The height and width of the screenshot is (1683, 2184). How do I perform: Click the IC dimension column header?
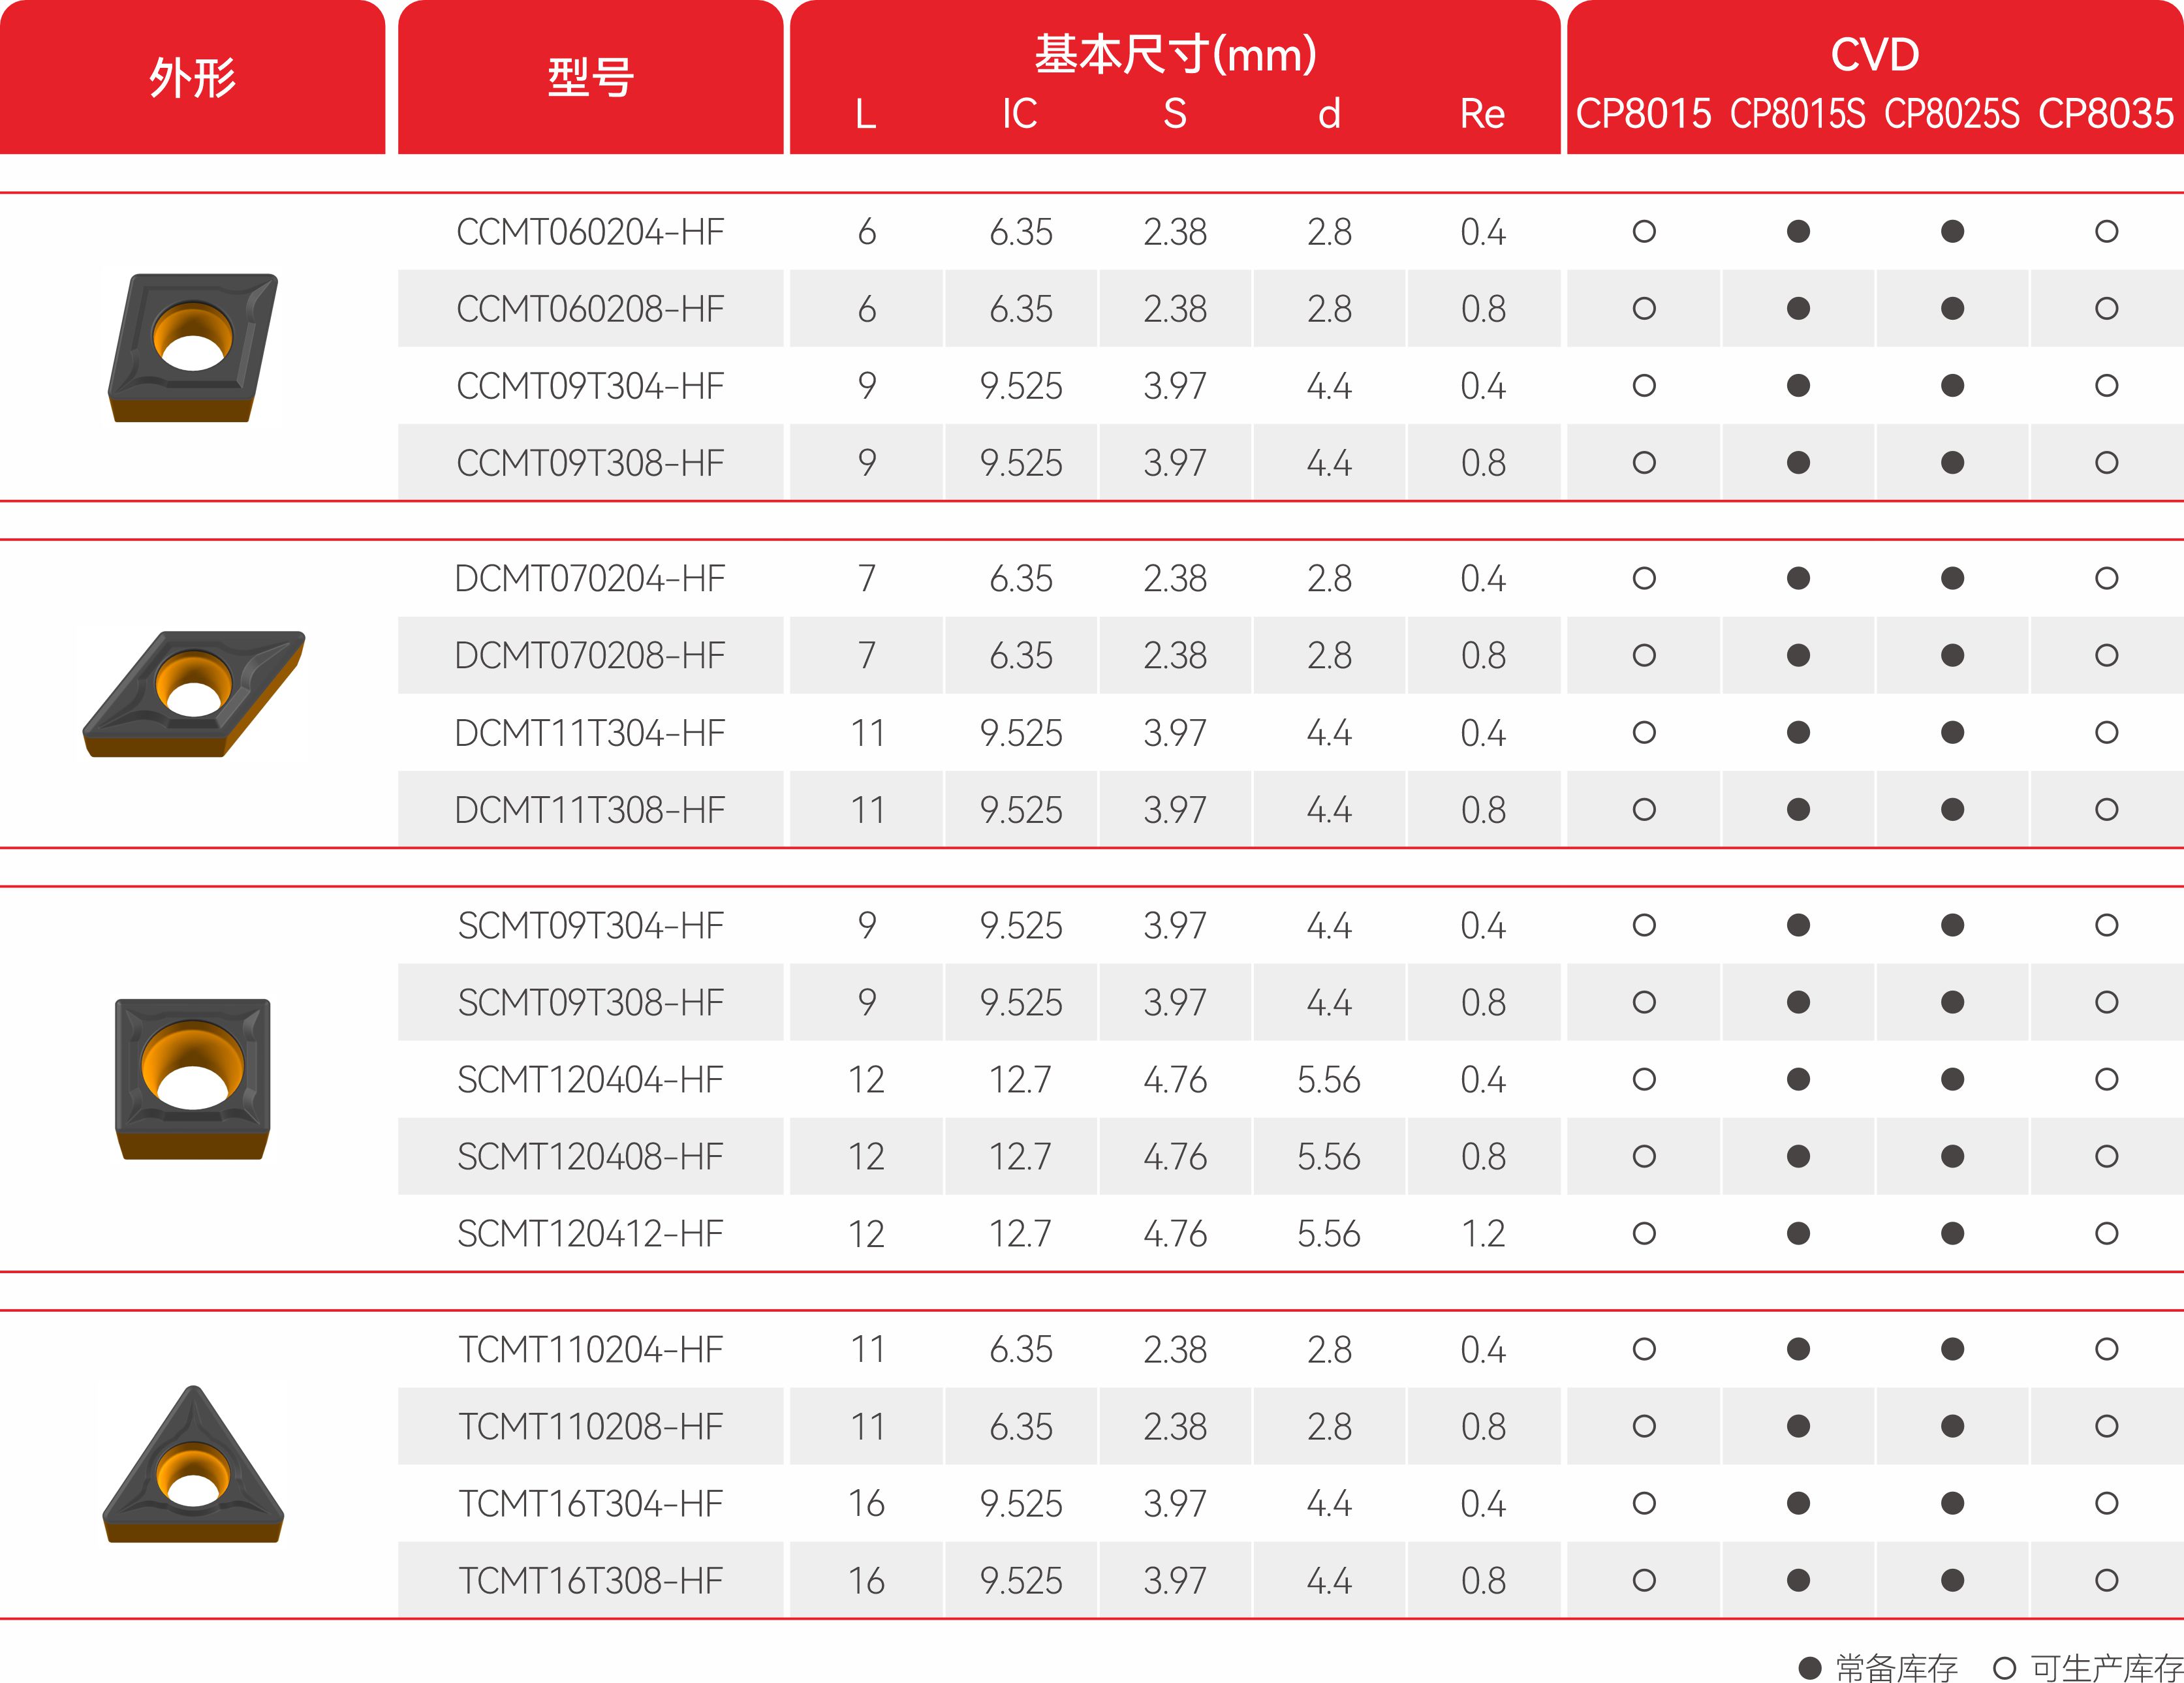[1020, 113]
